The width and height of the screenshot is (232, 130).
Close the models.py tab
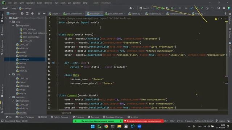(x=101, y=14)
